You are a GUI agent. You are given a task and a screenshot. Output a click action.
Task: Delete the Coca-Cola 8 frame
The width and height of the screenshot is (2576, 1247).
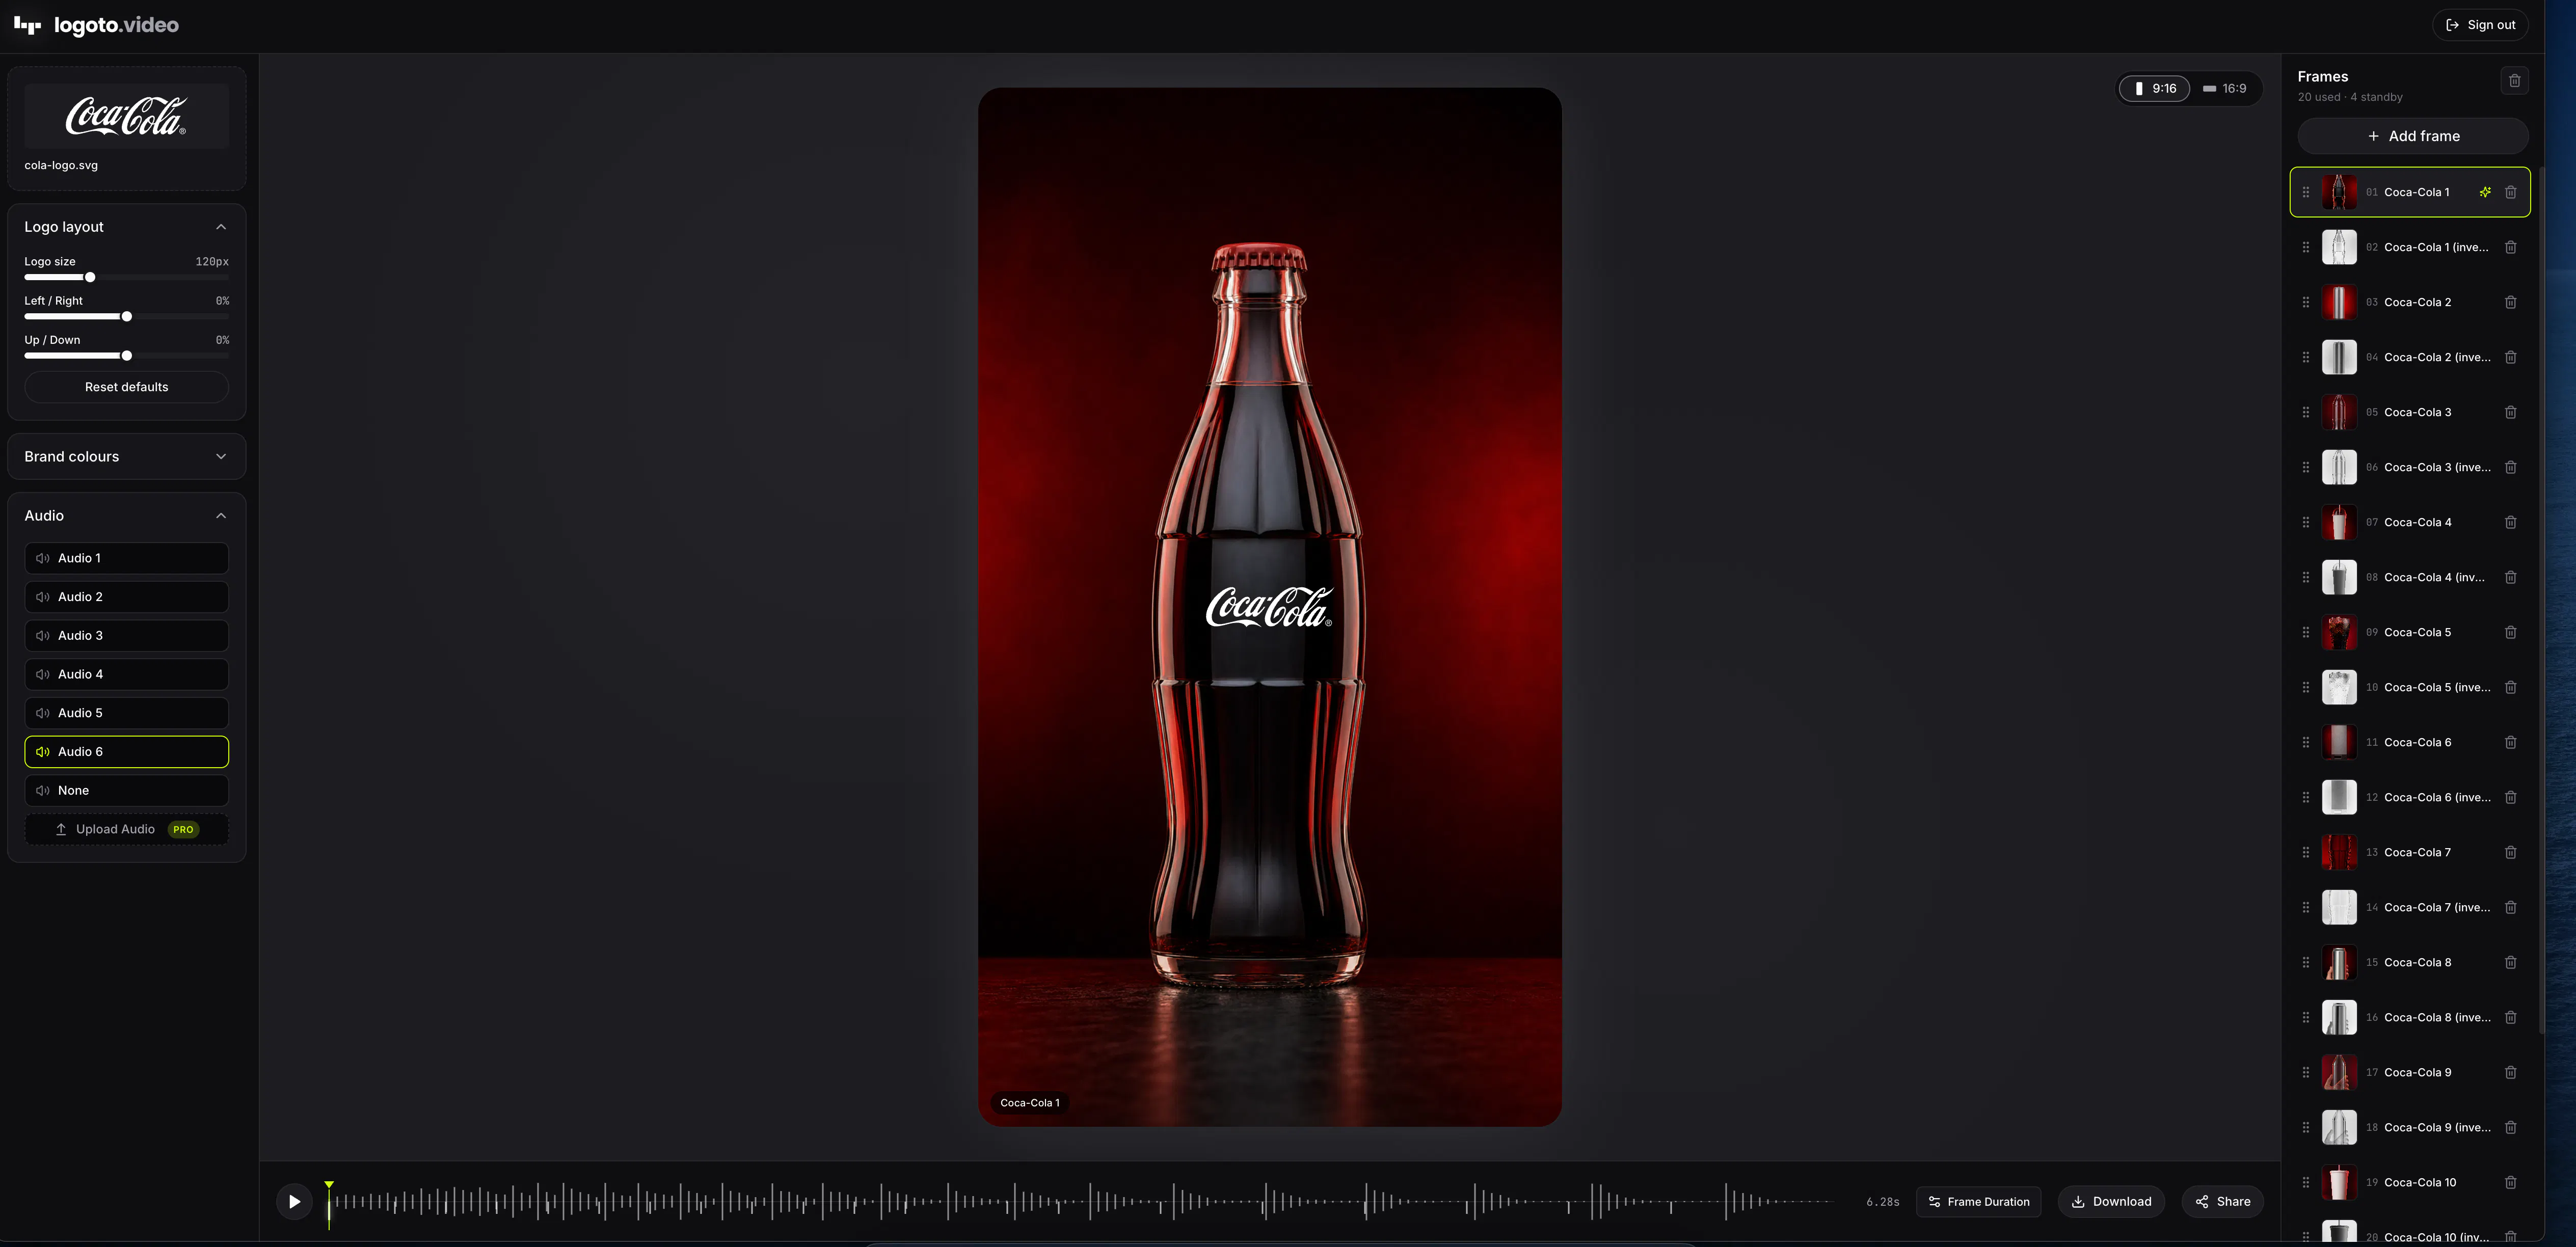[x=2510, y=962]
